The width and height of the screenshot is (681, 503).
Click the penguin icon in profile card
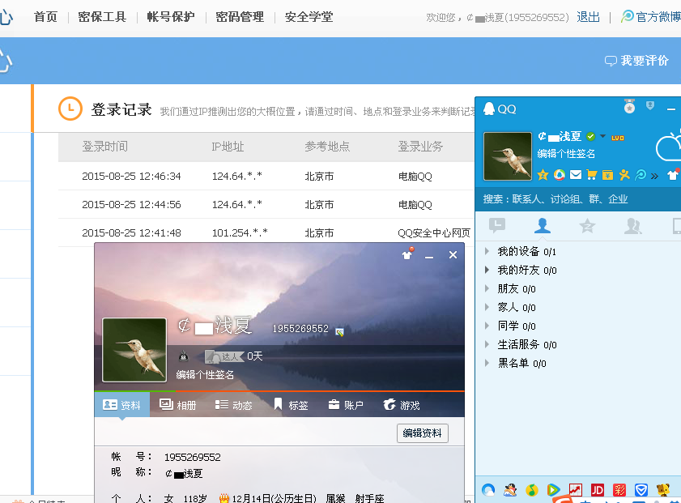184,356
